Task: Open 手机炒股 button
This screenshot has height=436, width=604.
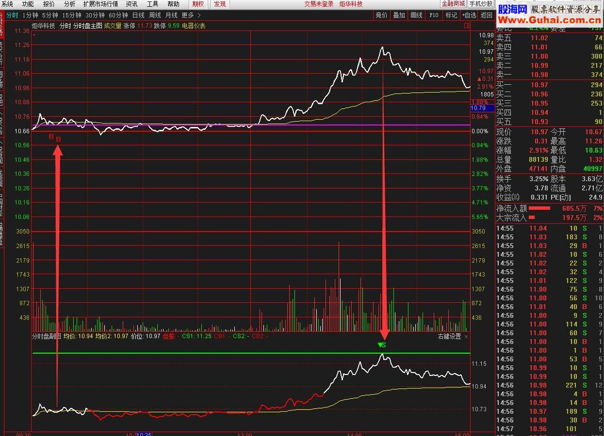Action: pyautogui.click(x=481, y=4)
